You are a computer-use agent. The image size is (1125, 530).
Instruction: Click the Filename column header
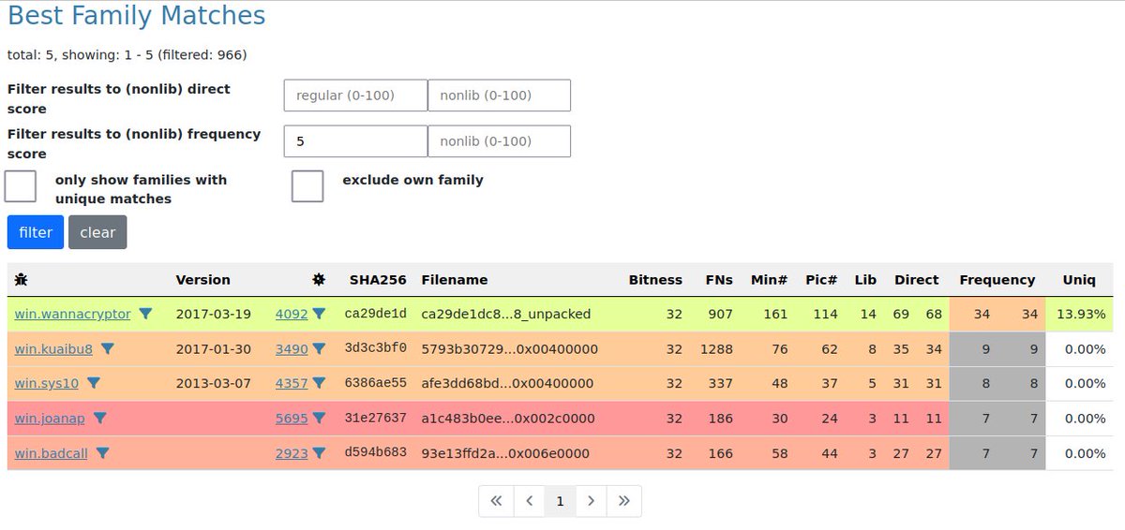tap(455, 279)
